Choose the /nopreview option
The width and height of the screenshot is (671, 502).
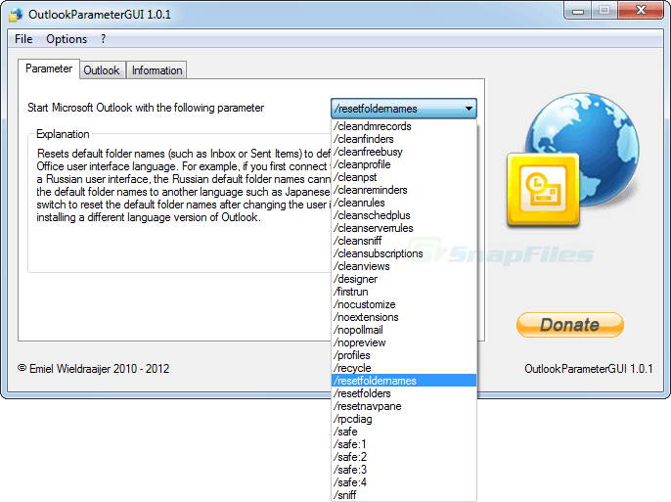click(x=359, y=342)
